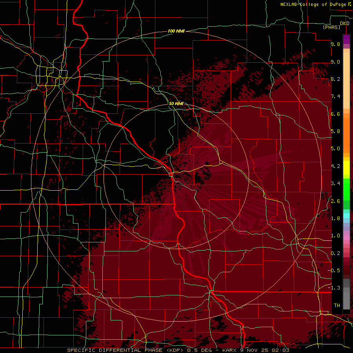The image size is (353, 353).
Task: Click the 9.0 scale value
Action: (x=335, y=62)
